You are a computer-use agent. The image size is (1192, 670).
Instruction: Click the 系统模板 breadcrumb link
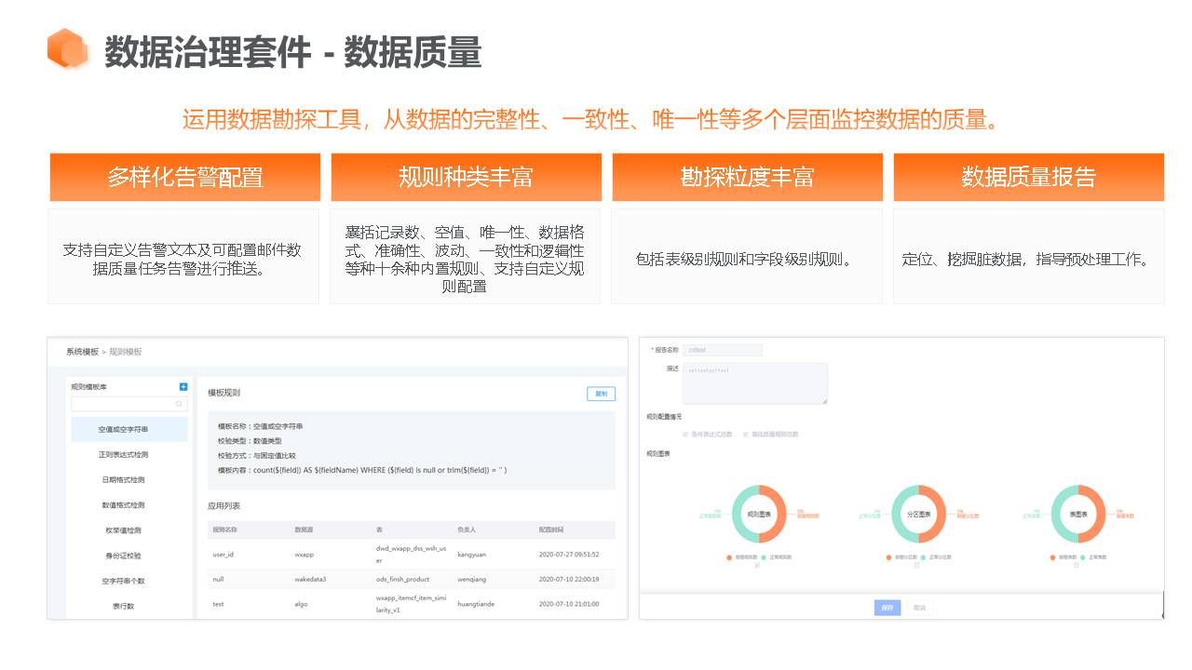pos(82,352)
